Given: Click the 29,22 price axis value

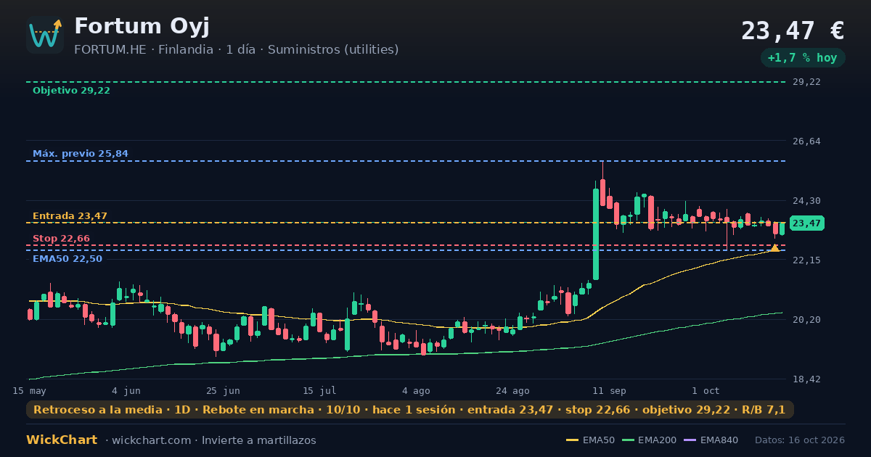Looking at the screenshot, I should click(x=806, y=82).
